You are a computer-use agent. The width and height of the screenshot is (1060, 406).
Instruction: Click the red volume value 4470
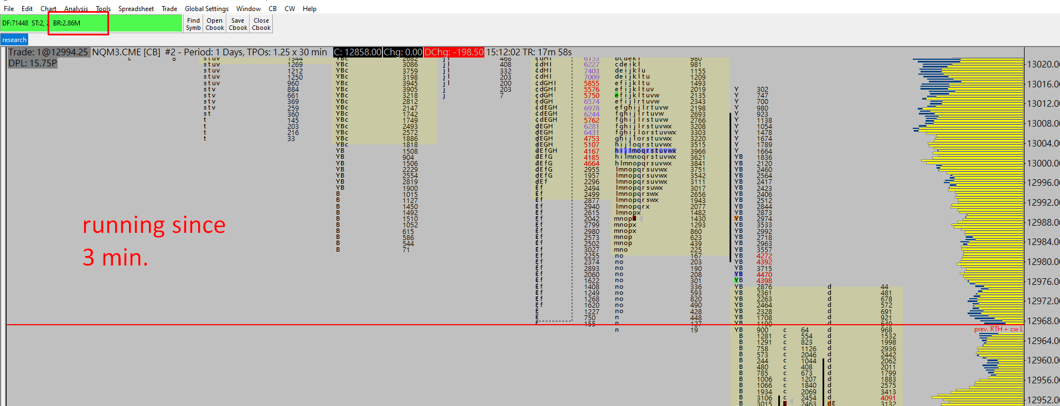click(764, 274)
